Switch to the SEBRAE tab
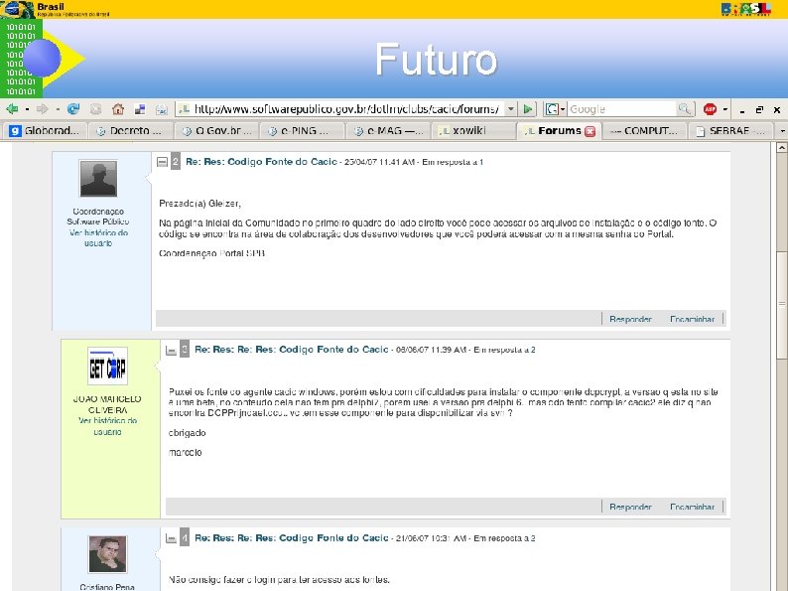Screen dimensions: 788x591 731,131
